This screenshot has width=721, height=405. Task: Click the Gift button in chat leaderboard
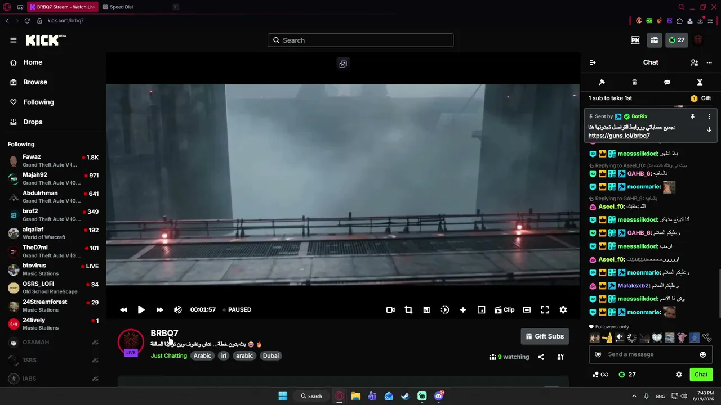coord(701,98)
